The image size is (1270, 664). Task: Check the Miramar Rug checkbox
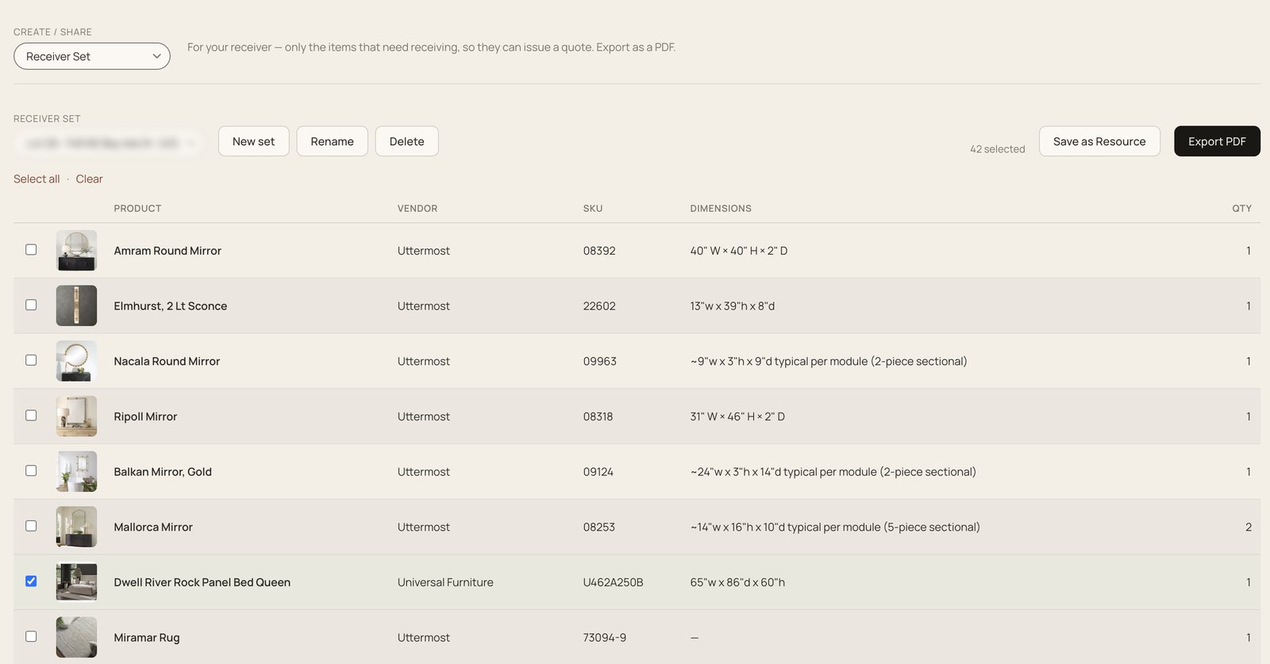pyautogui.click(x=31, y=637)
